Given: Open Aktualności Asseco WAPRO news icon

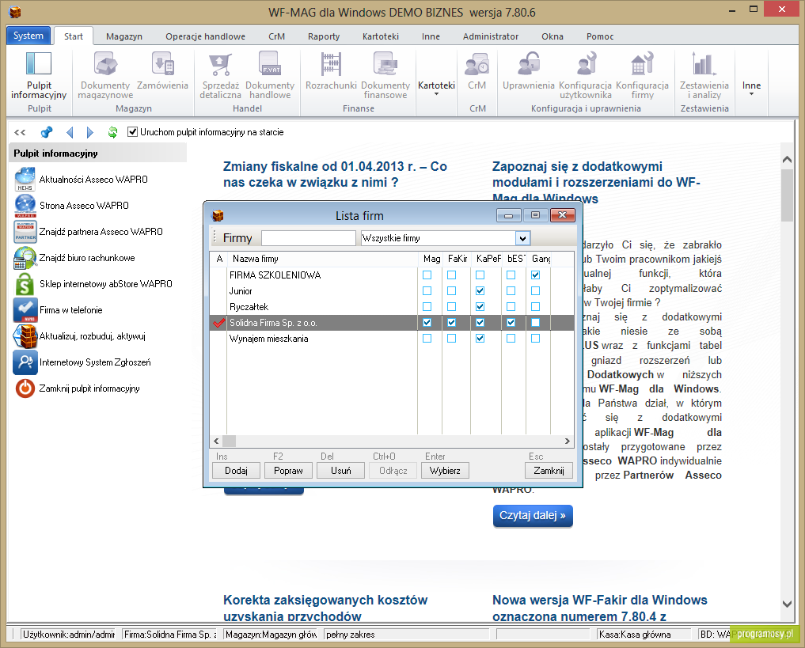Looking at the screenshot, I should tap(25, 179).
